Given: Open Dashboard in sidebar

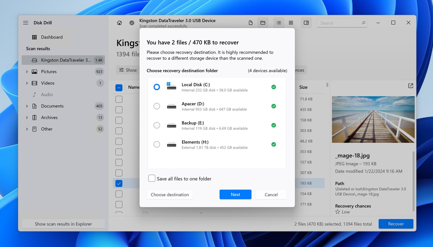Looking at the screenshot, I should click(x=63, y=37).
